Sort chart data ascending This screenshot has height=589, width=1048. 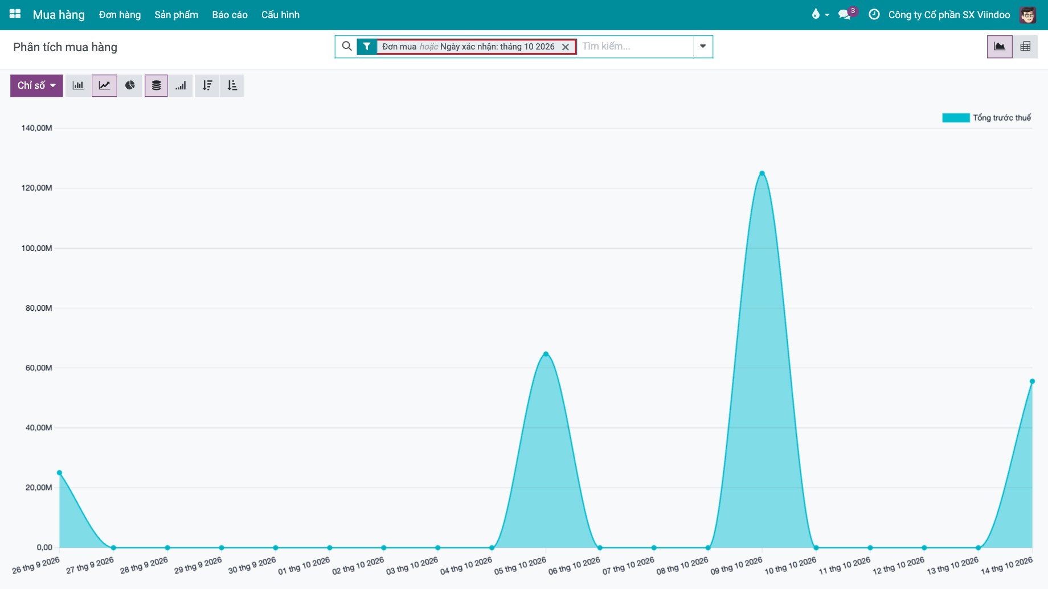coord(232,85)
